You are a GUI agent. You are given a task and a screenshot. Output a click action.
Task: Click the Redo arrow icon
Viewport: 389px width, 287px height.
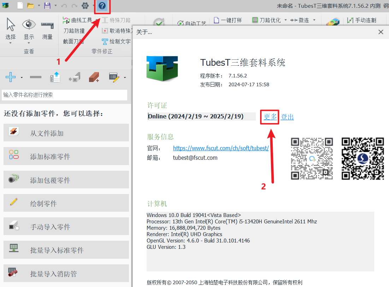(x=74, y=6)
